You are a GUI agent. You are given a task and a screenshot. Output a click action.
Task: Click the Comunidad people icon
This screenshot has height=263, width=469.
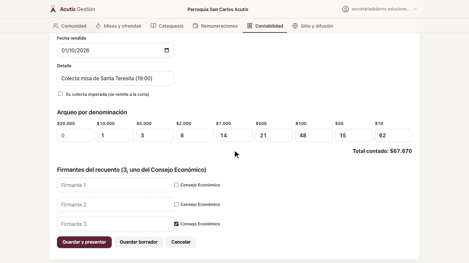[55, 26]
